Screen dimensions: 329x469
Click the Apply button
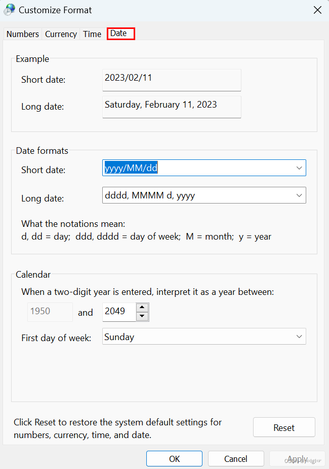[x=297, y=459]
